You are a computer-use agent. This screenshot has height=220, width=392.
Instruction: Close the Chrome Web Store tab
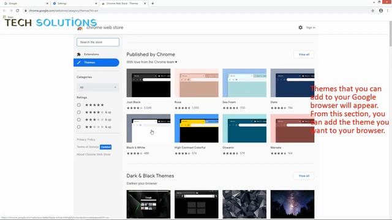pyautogui.click(x=145, y=4)
